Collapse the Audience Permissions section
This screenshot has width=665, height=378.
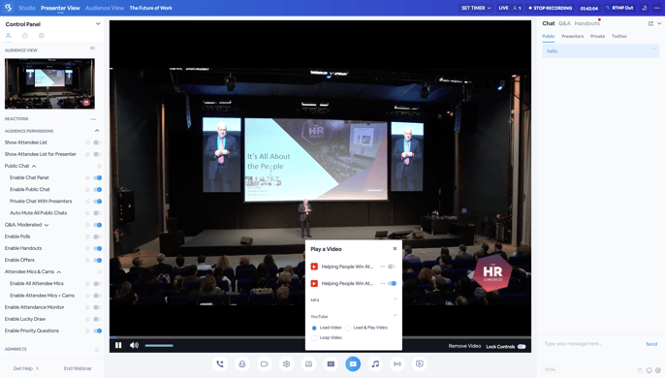pyautogui.click(x=97, y=131)
